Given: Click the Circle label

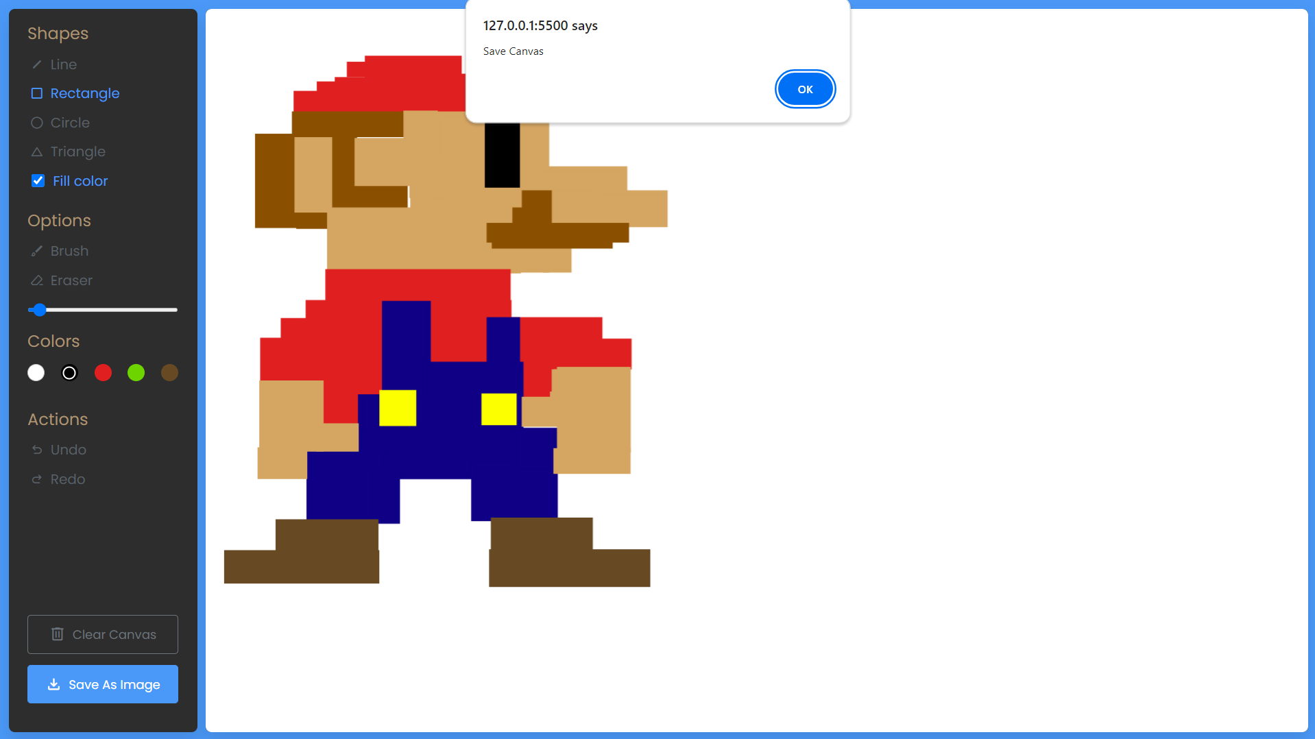Looking at the screenshot, I should (x=70, y=123).
